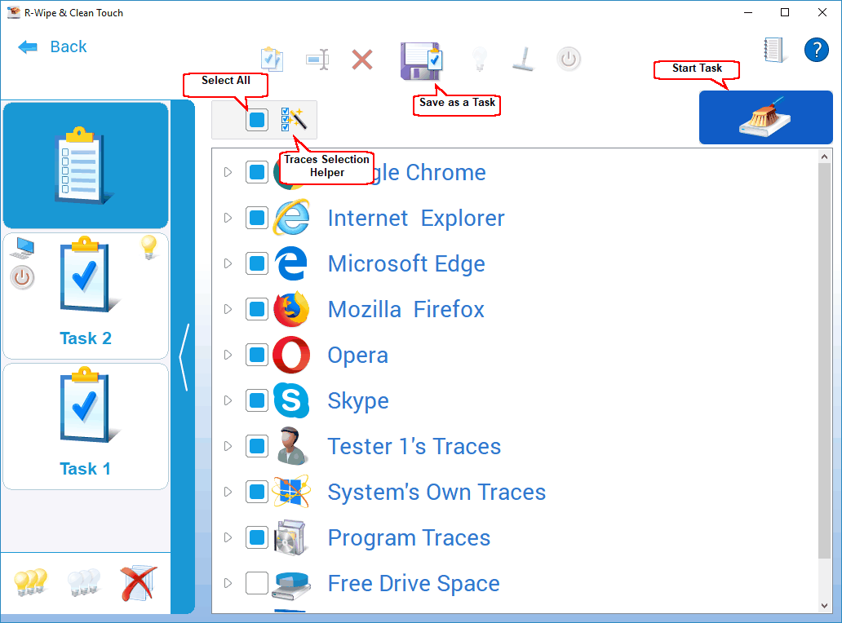Toggle the Opera checkbox
842x623 pixels.
pyautogui.click(x=257, y=355)
